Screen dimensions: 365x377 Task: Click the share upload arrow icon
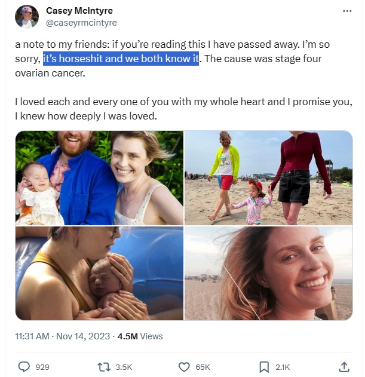[344, 366]
